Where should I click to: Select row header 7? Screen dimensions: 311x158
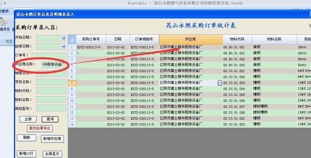pos(72,83)
